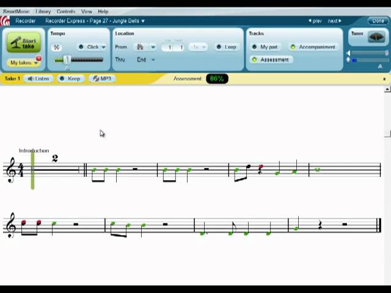Viewport: 391px width, 293px height.
Task: Toggle Keep for Take 1
Action: 71,79
